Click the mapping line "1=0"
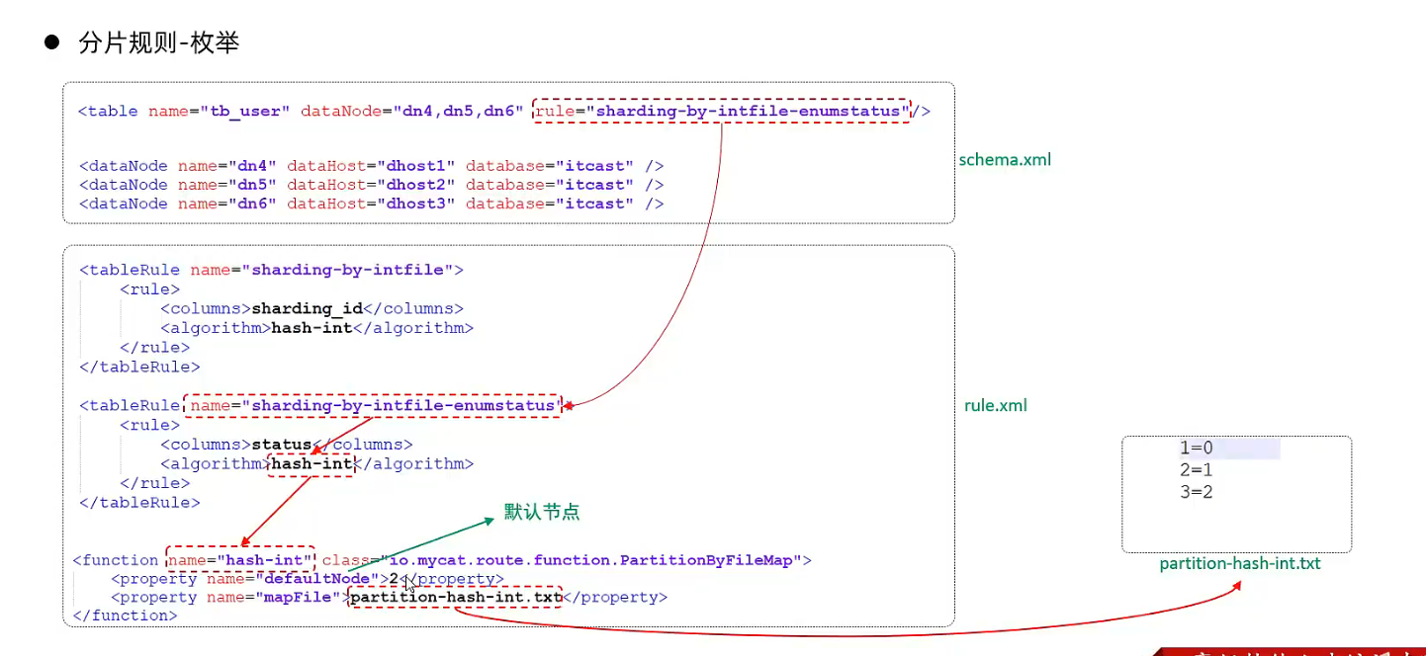This screenshot has height=656, width=1426. tap(1196, 449)
